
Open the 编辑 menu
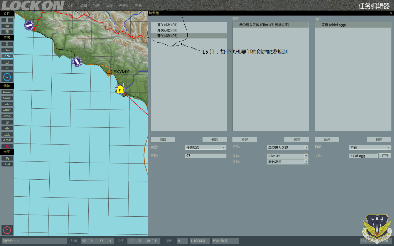83,6
